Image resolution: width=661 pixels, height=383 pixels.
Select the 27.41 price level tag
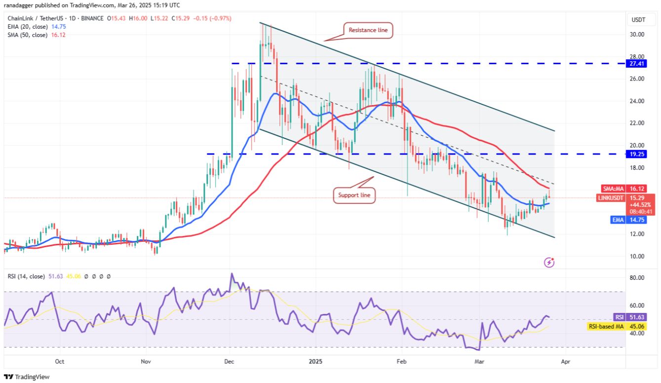636,64
